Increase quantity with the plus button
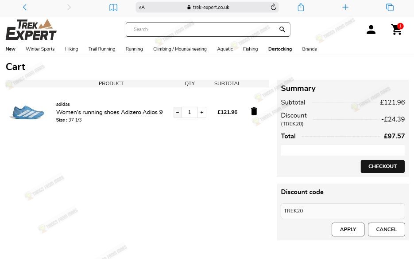Screen dimensions: 414x259 pyautogui.click(x=202, y=113)
